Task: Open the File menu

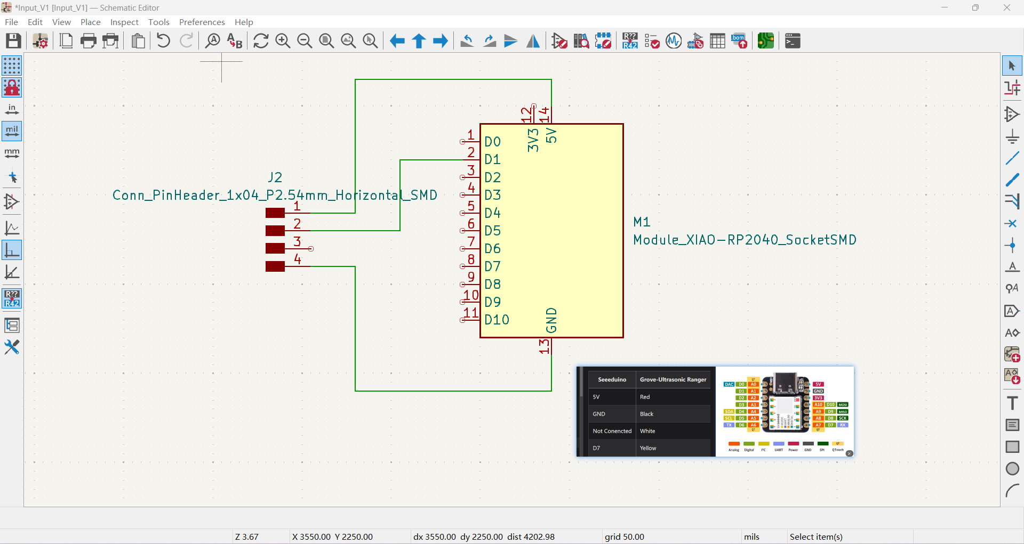Action: click(x=11, y=22)
